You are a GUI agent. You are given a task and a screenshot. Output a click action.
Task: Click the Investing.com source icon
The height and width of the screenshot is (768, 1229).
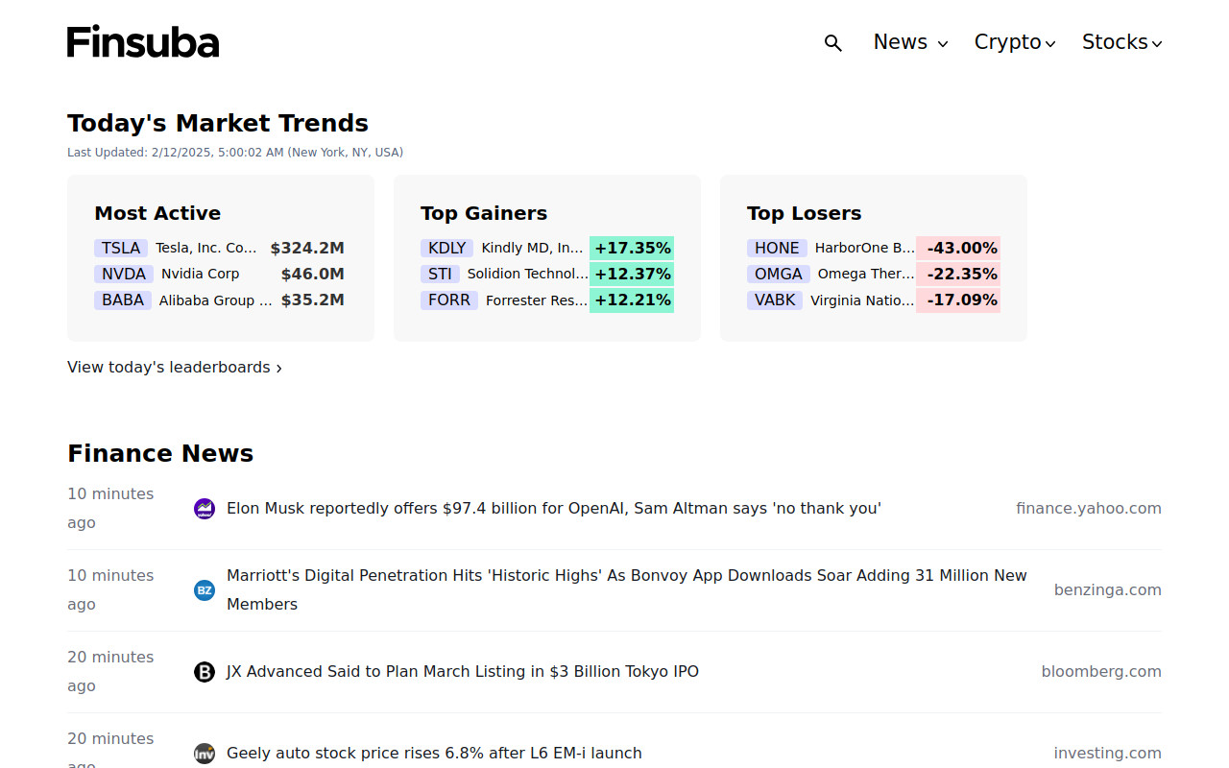205,754
